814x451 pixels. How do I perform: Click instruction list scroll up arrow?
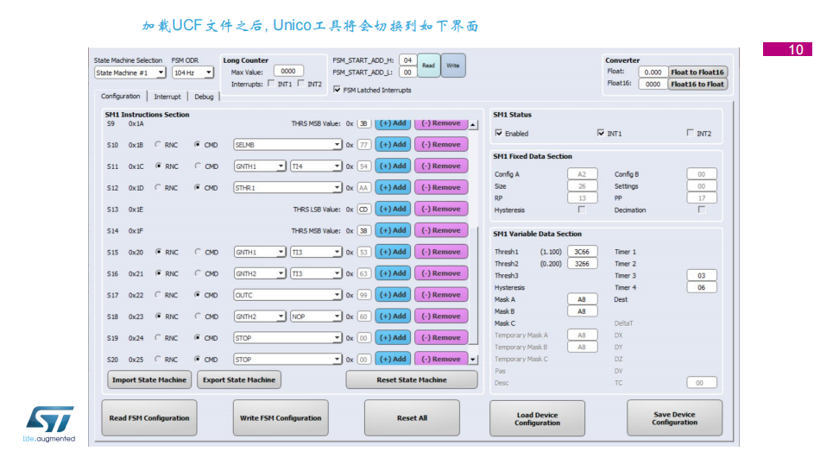[x=473, y=125]
